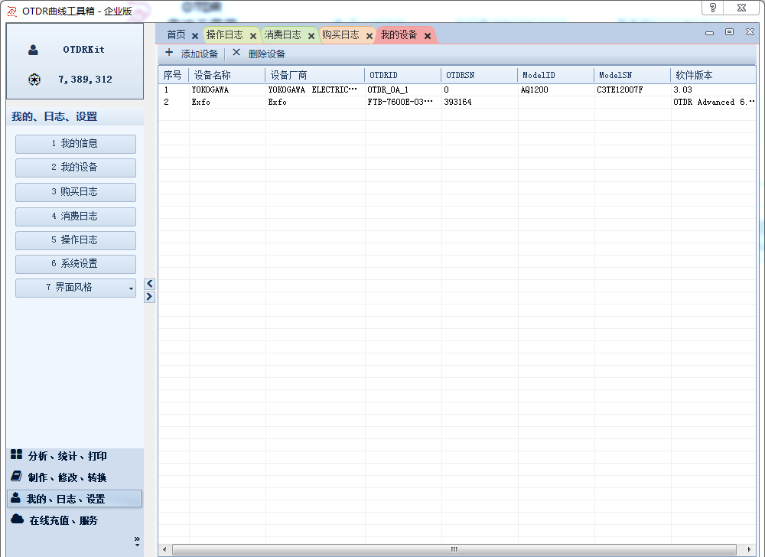Viewport: 765px width, 557px height.
Task: Click the 系统设置 button
Action: pos(76,264)
